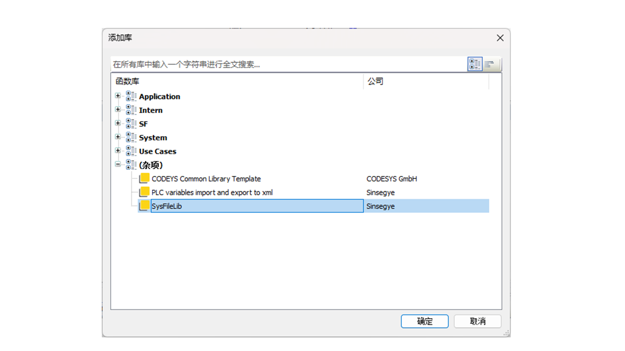625x351 pixels.
Task: Click the SF category icon
Action: (x=131, y=123)
